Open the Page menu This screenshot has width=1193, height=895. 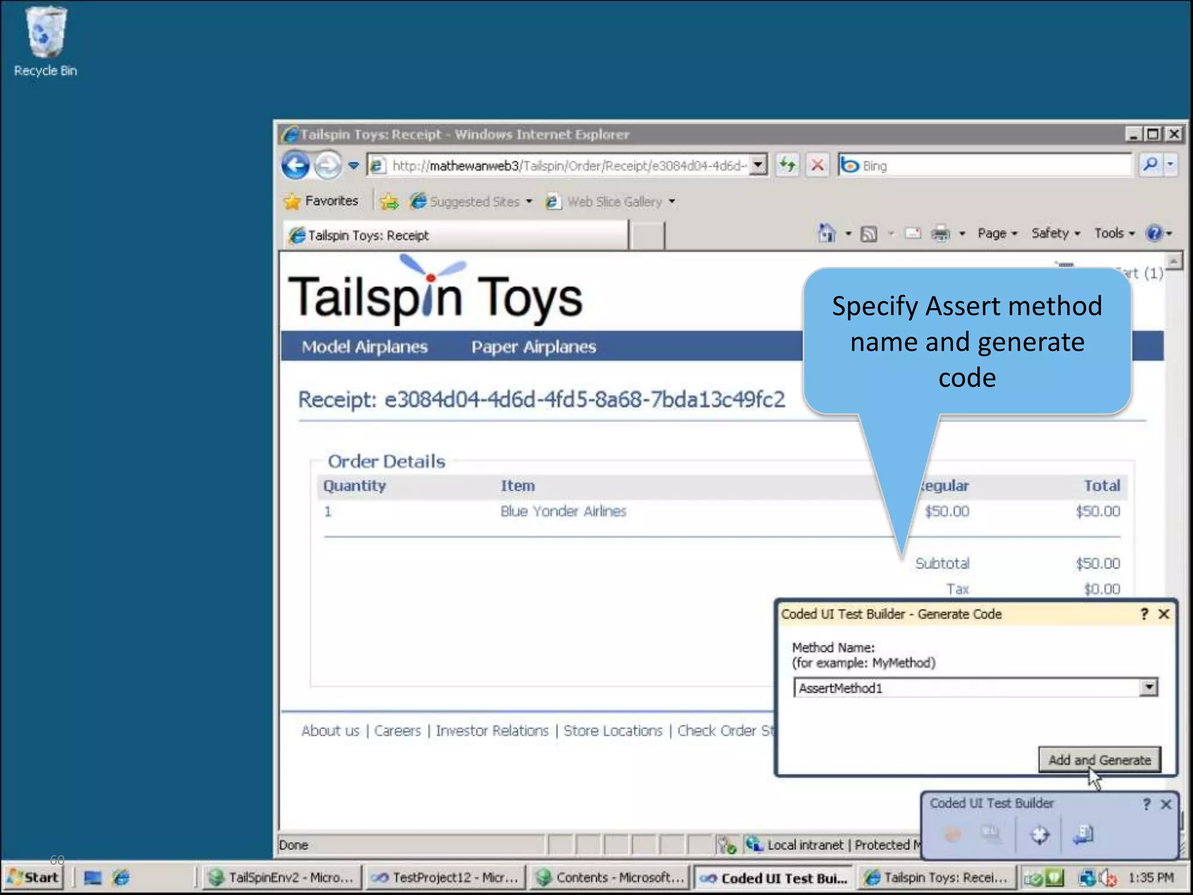point(997,234)
